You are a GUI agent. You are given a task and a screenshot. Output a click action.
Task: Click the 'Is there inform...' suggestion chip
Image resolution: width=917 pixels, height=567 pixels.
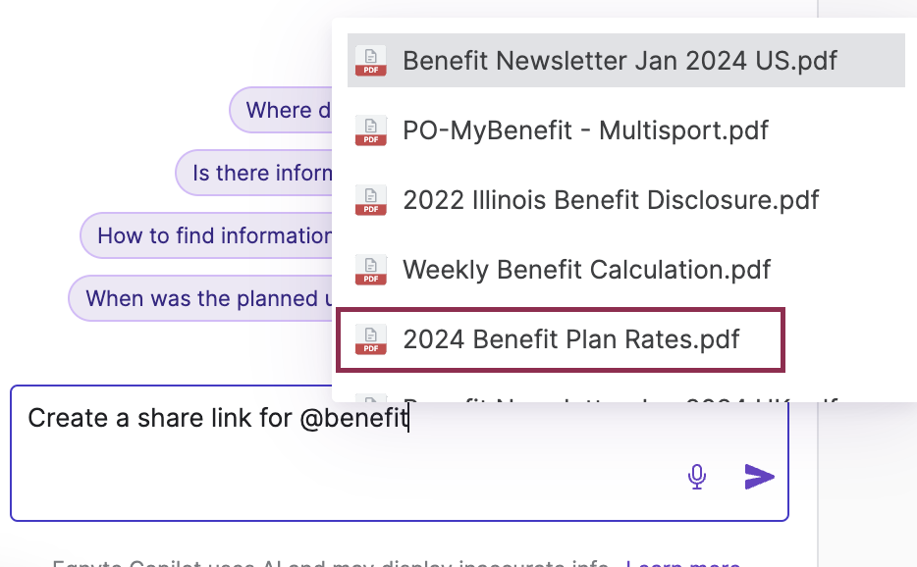coord(254,173)
